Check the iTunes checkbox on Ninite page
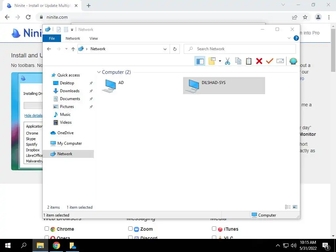336x252 pixels. pyautogui.click(x=214, y=229)
